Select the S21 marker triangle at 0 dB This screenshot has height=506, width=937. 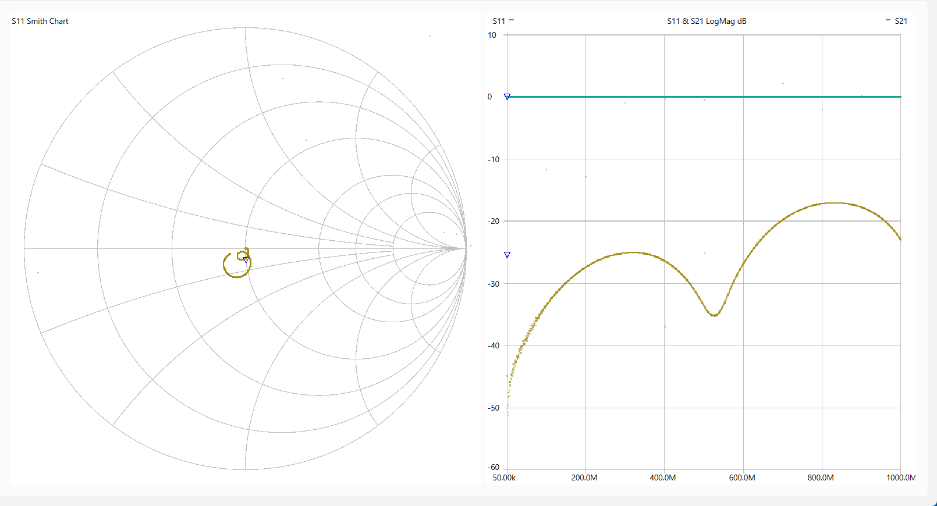pos(507,97)
